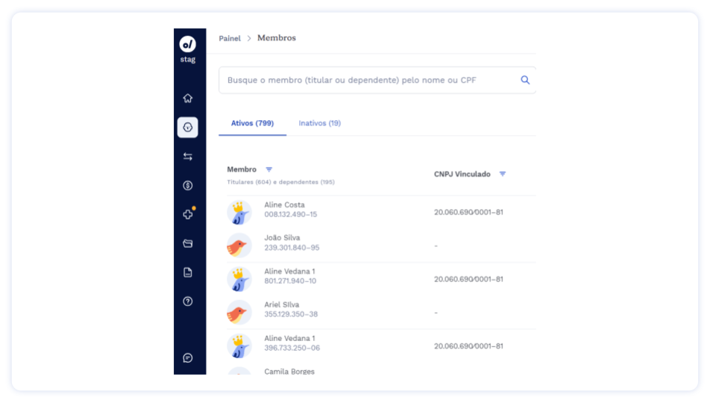Click the stag logo icon in sidebar

pyautogui.click(x=188, y=44)
